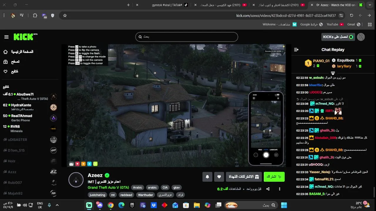Viewport: 376px width, 211px height.
Task: Select the gtav tag
Action: [177, 188]
